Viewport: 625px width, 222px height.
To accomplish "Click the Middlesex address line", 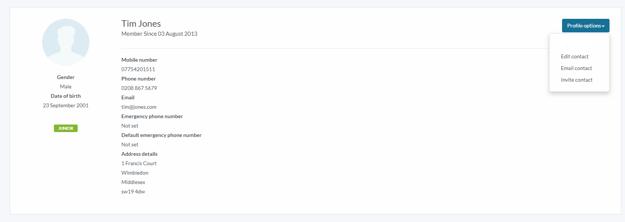I will pos(133,182).
